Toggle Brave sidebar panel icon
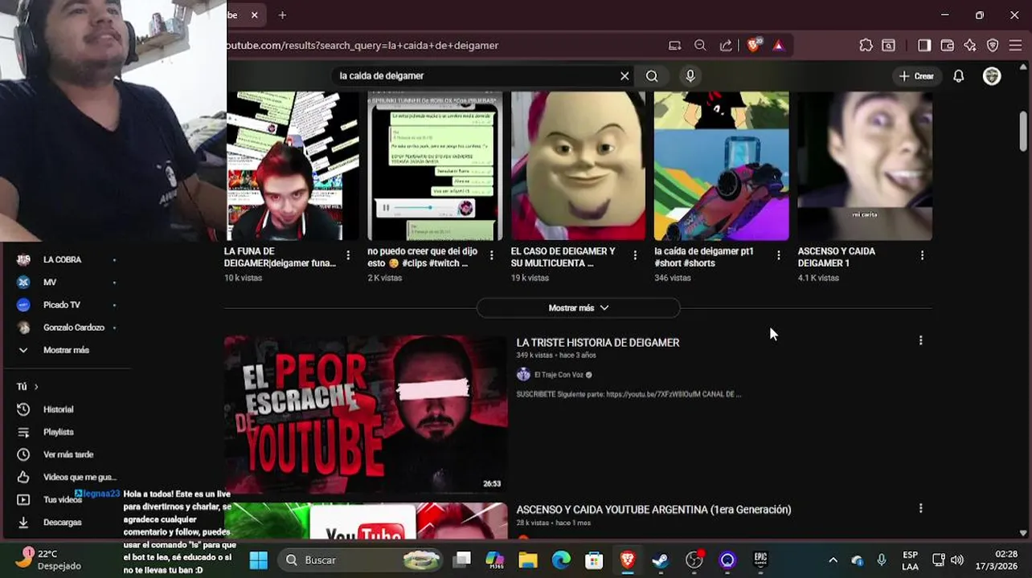The width and height of the screenshot is (1032, 578). point(924,46)
